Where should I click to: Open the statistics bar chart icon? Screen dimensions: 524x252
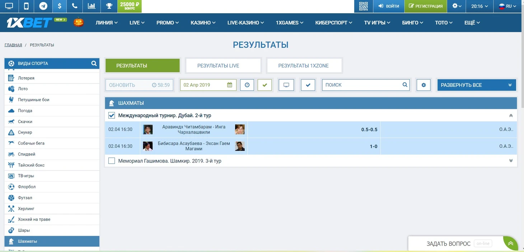92,6
